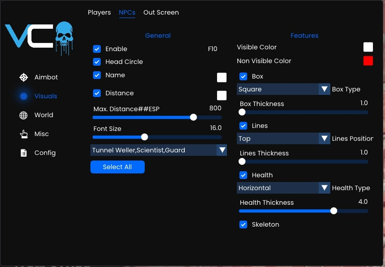
Task: Toggle the Distance checkbox off
Action: coord(97,93)
